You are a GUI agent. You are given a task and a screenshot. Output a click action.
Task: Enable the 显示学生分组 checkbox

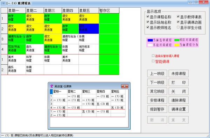[178, 27]
